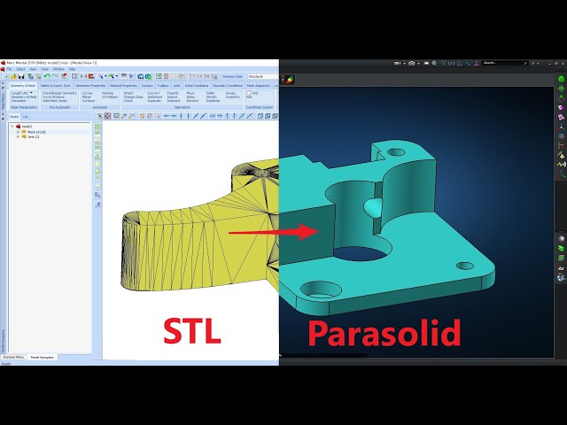This screenshot has width=567, height=425.
Task: Switch to the Boundary Conditions tab
Action: [228, 86]
